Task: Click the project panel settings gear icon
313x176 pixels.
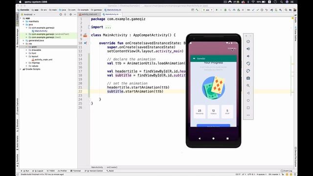Action: pos(70,14)
